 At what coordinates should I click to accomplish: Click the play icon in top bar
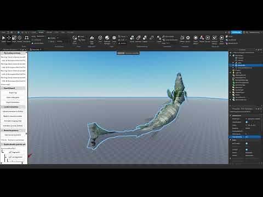click(x=18, y=32)
